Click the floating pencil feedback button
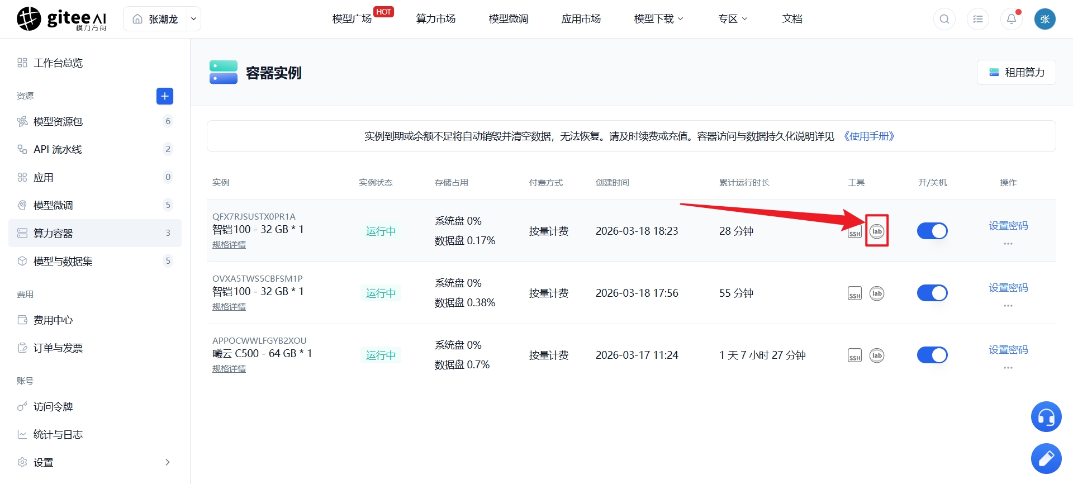The image size is (1073, 484). click(x=1046, y=459)
